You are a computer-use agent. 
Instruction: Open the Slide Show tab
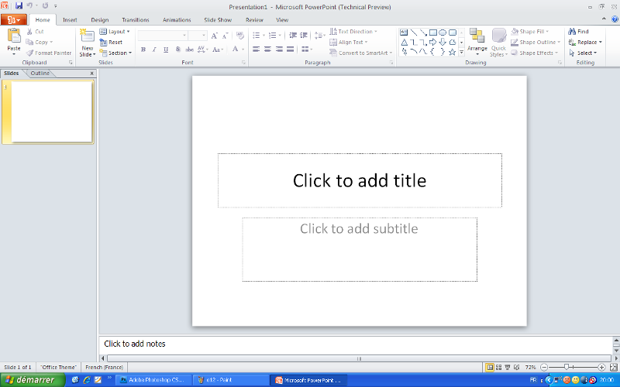[218, 20]
